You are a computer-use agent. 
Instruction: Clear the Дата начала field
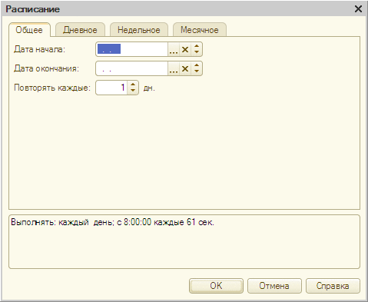185,49
